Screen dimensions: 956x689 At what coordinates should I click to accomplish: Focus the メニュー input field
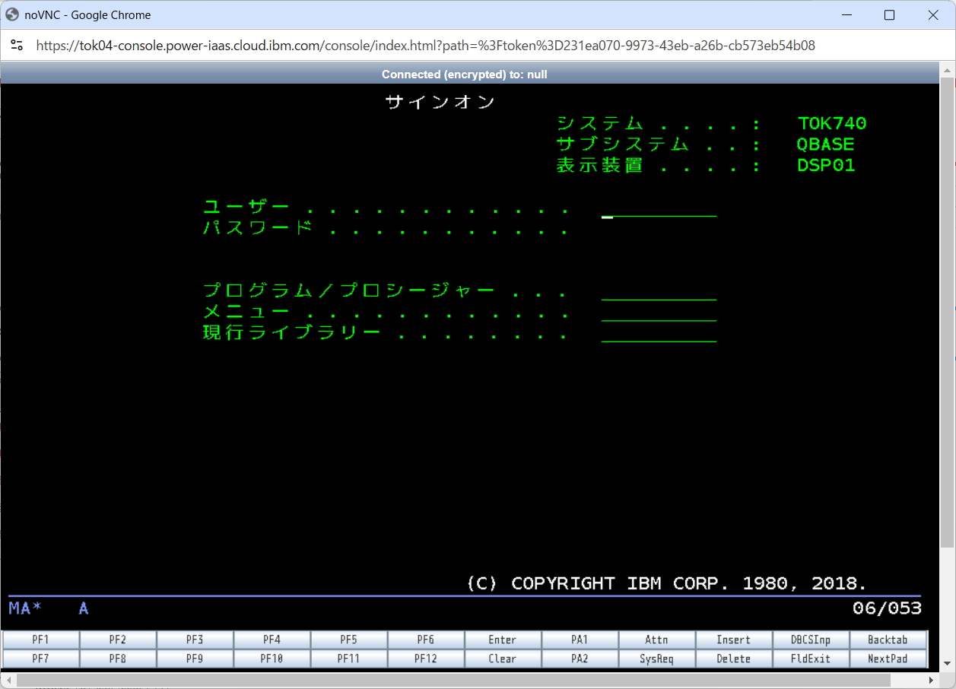pyautogui.click(x=659, y=313)
